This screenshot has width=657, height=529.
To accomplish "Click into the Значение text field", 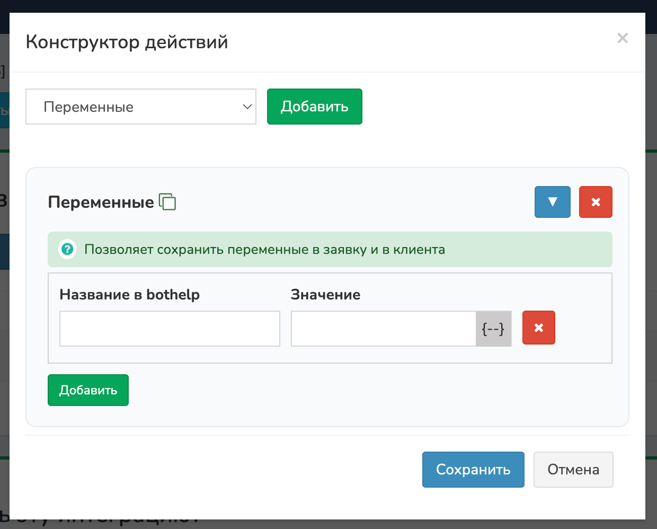I will (x=383, y=329).
